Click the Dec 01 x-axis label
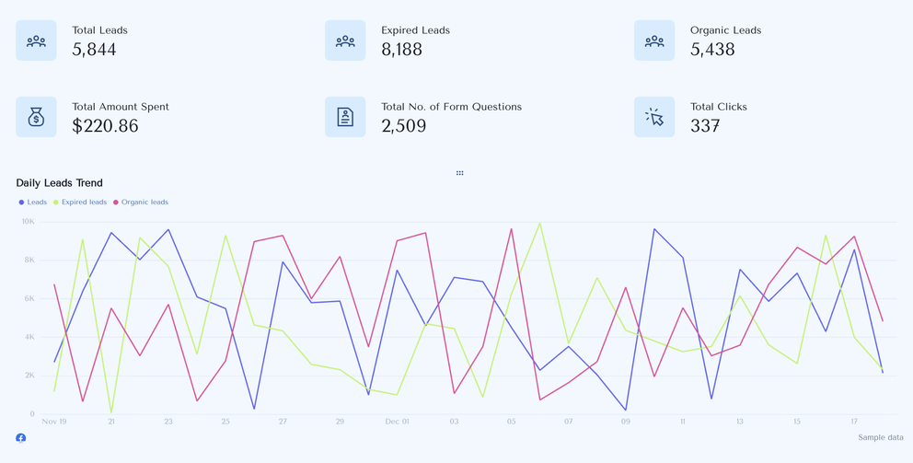 (x=397, y=422)
